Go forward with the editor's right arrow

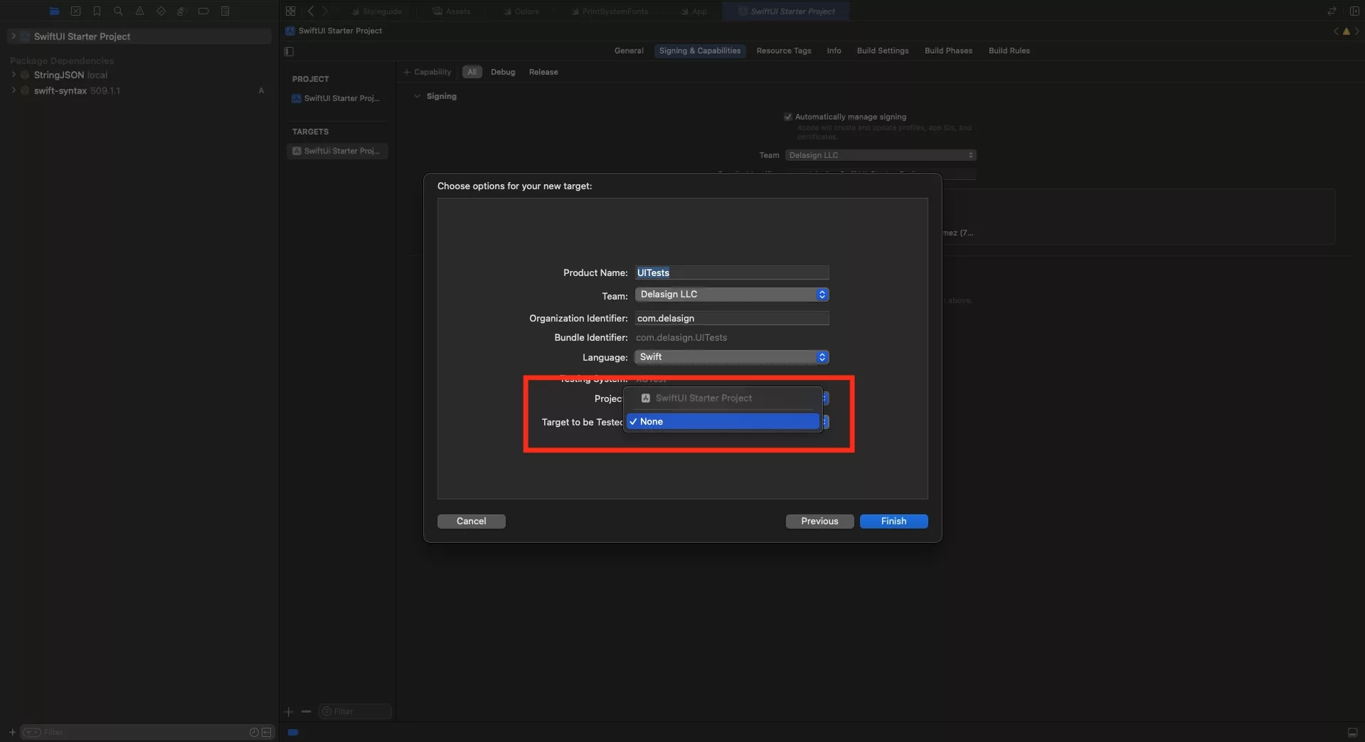pos(324,11)
